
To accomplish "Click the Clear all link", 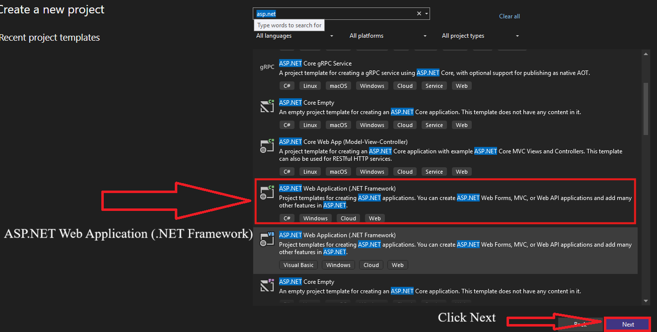I will [x=509, y=16].
